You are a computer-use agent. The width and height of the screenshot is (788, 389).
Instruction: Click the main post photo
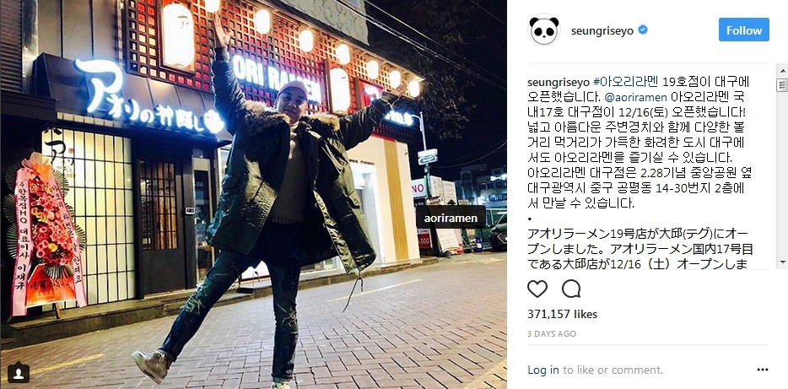253,194
